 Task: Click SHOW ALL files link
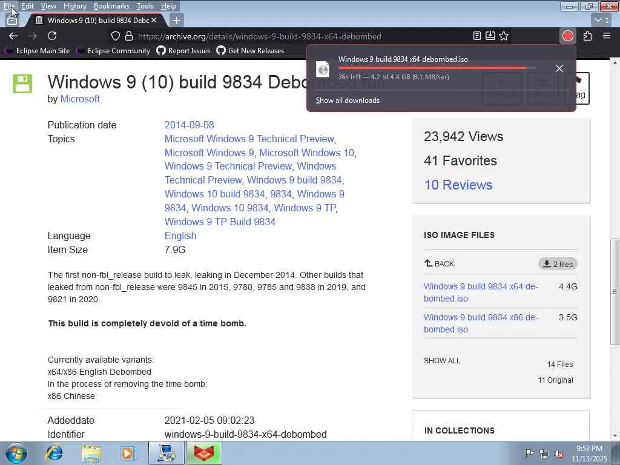point(442,361)
